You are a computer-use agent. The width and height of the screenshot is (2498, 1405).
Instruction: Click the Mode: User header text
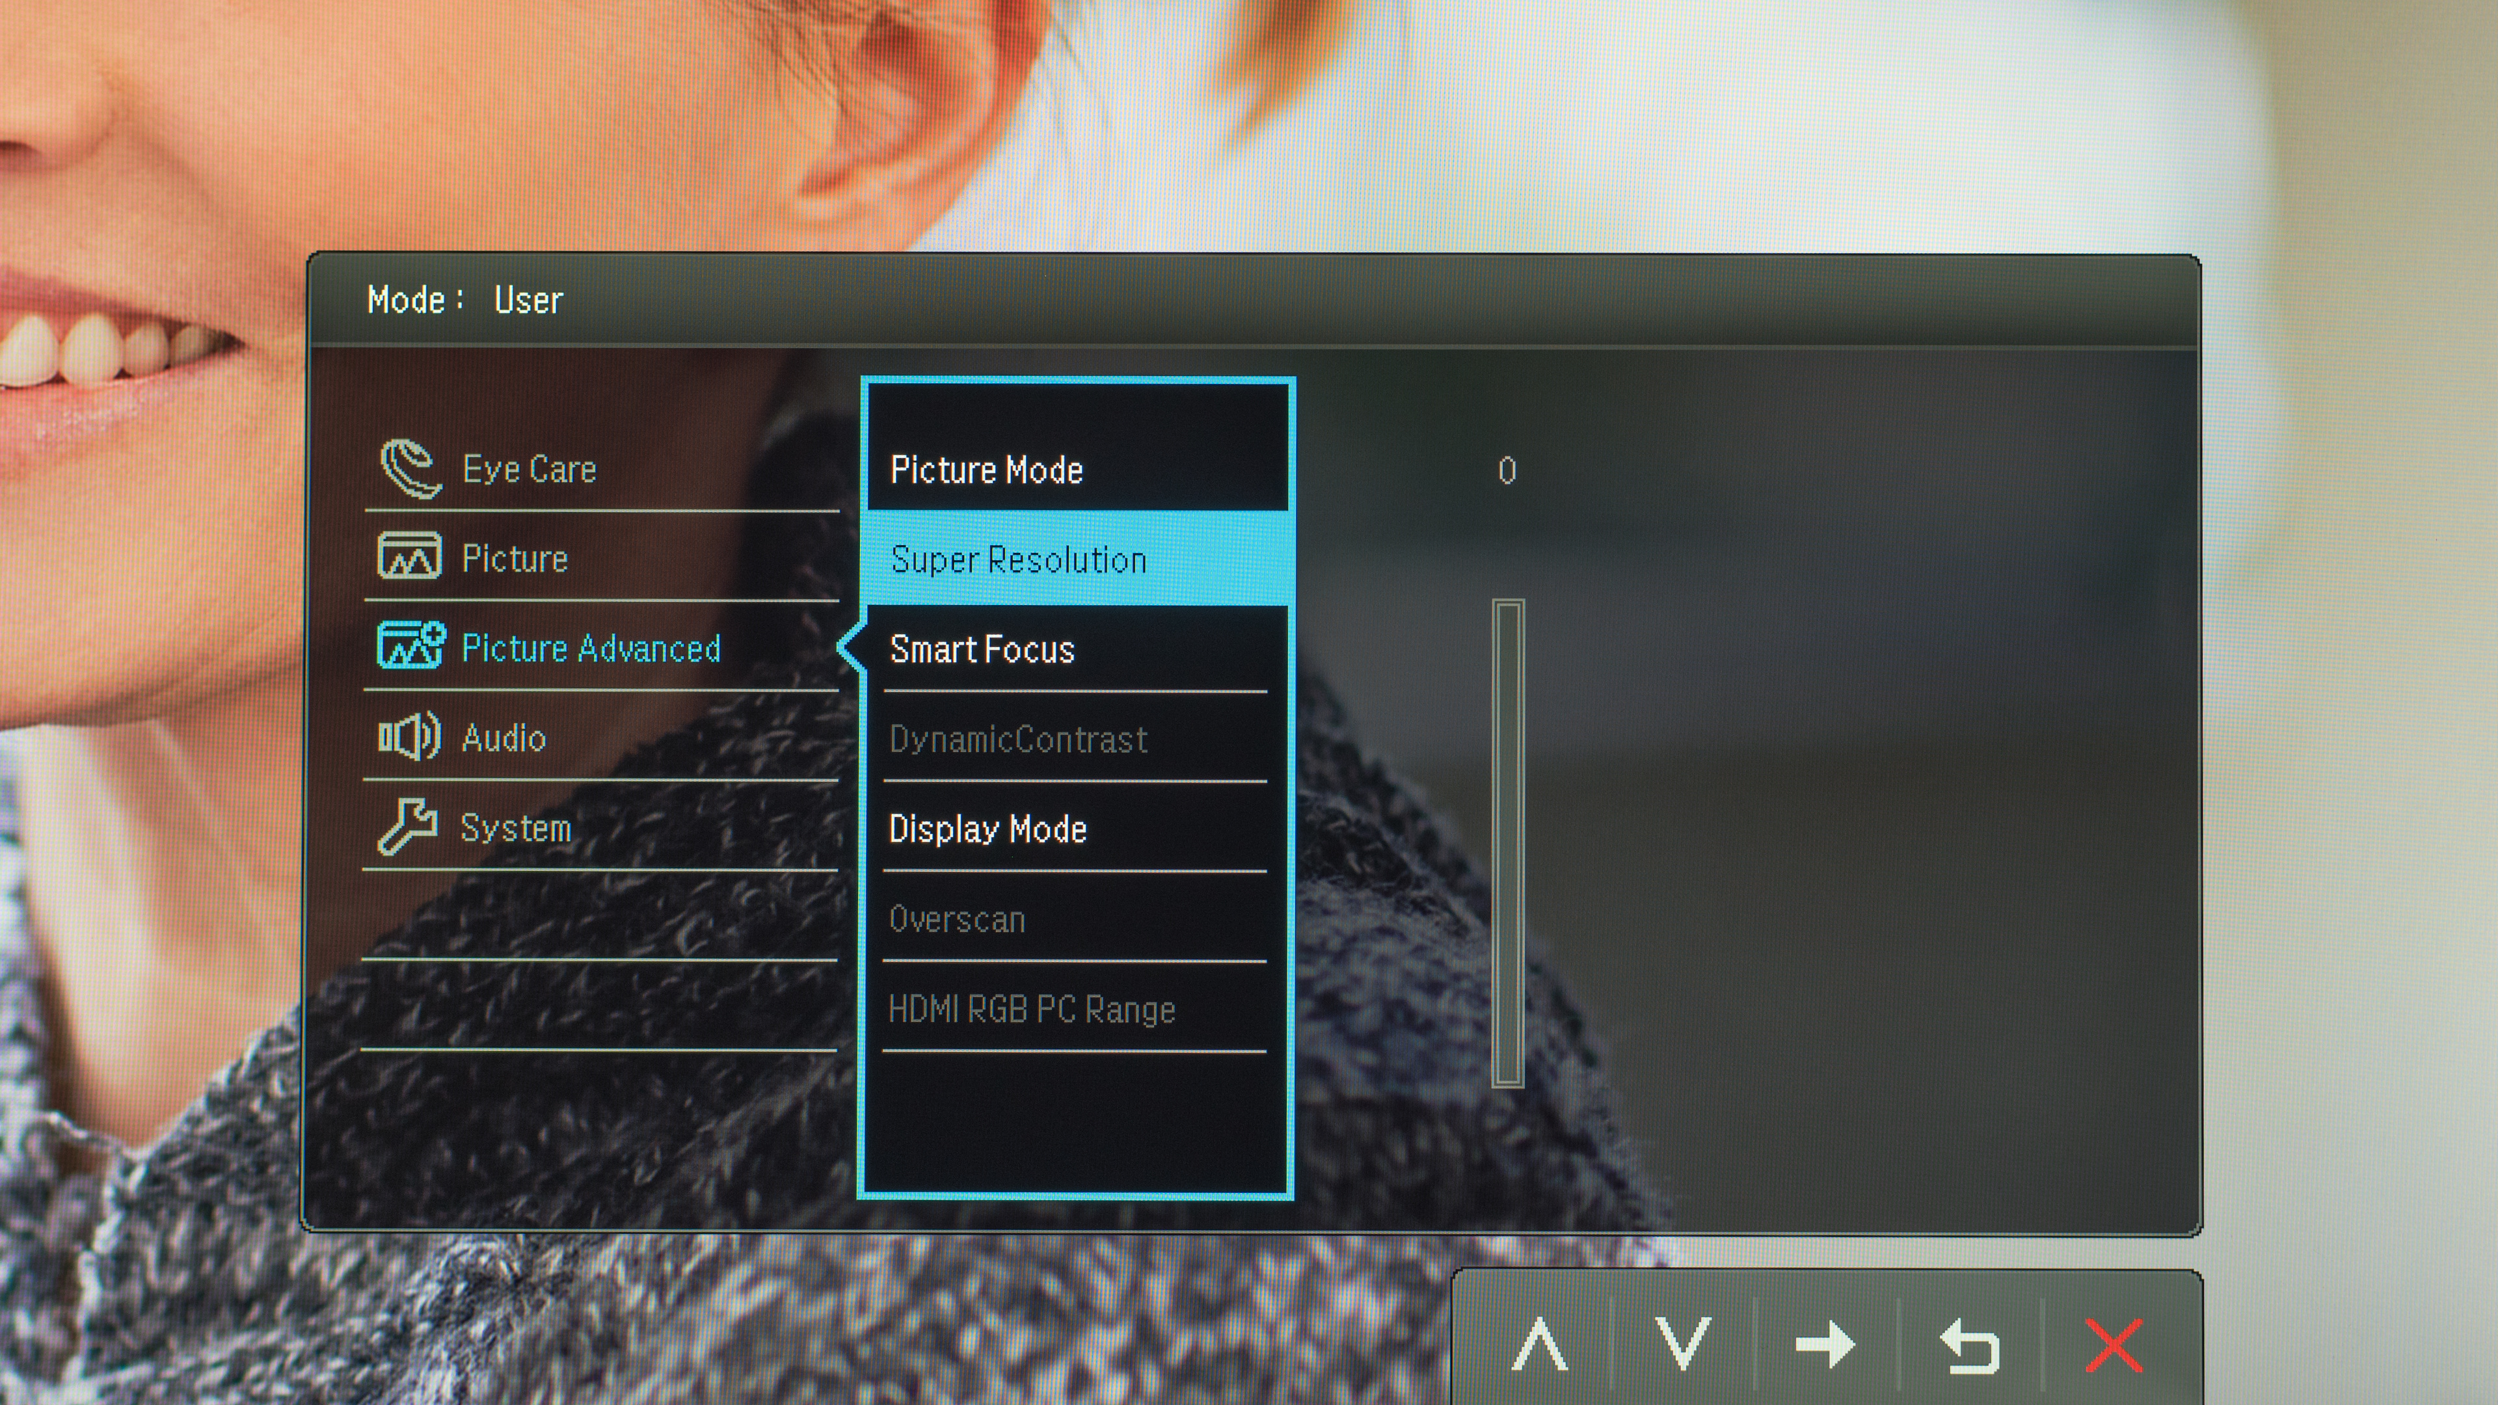click(464, 300)
